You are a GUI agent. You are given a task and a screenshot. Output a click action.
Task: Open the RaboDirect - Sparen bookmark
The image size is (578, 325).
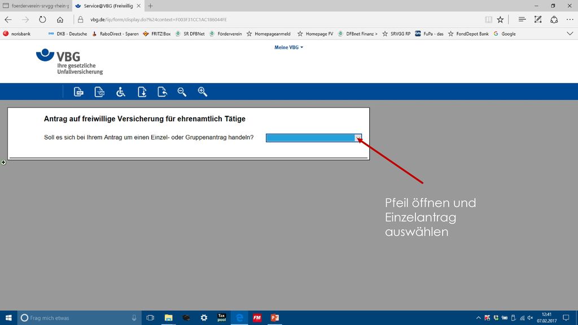tap(115, 33)
